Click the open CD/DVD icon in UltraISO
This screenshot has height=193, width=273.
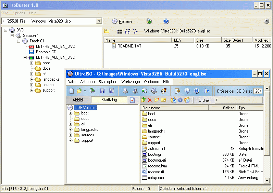pos(92,91)
